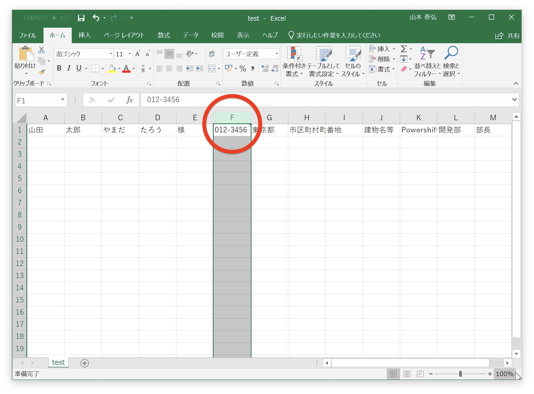Click the zoom slider handle
The image size is (534, 394).
tap(460, 374)
